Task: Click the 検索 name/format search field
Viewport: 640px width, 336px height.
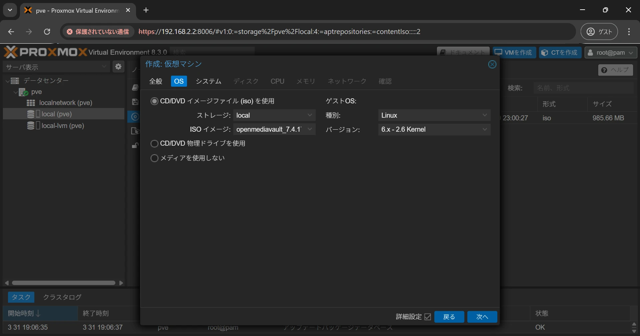Action: click(583, 88)
